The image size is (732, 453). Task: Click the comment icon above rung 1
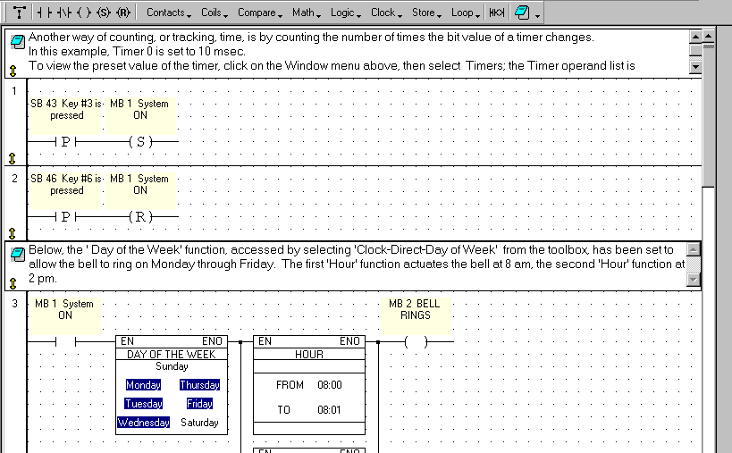pyautogui.click(x=17, y=42)
